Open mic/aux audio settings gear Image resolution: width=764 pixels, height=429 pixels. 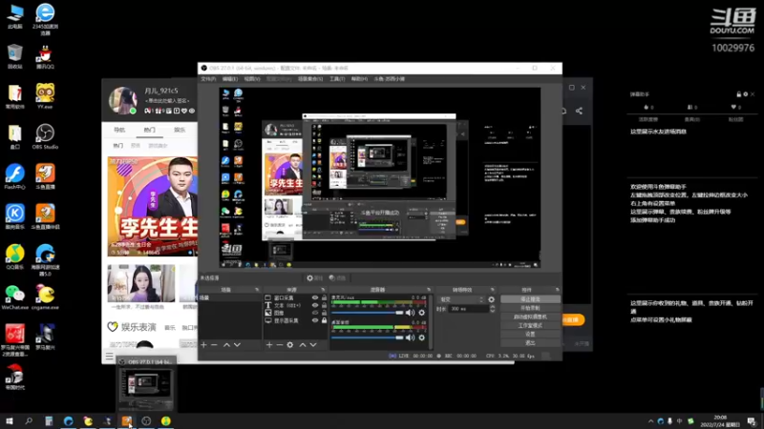click(422, 313)
